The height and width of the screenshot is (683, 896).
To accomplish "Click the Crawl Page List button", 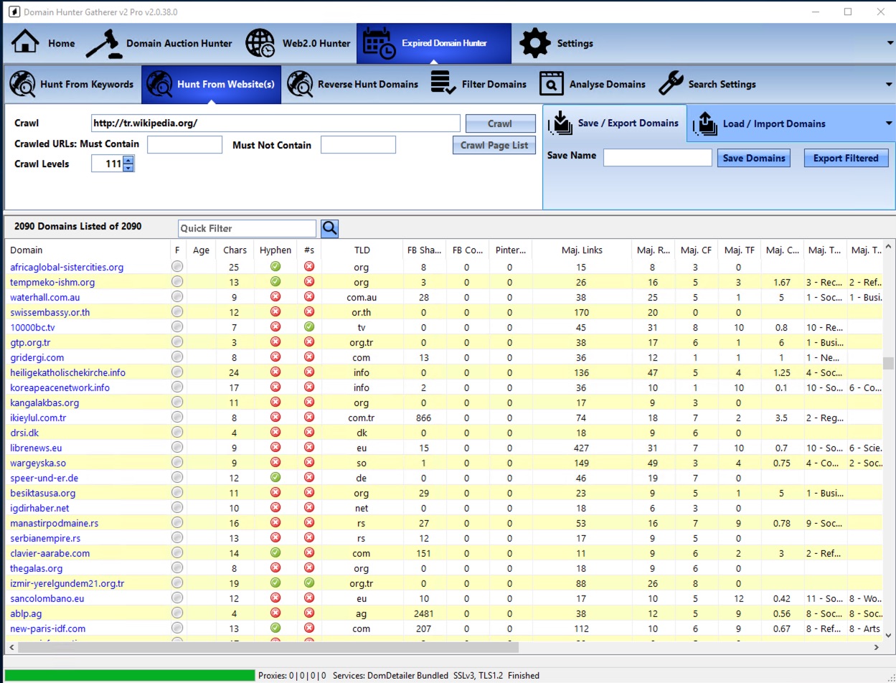I will click(x=494, y=145).
